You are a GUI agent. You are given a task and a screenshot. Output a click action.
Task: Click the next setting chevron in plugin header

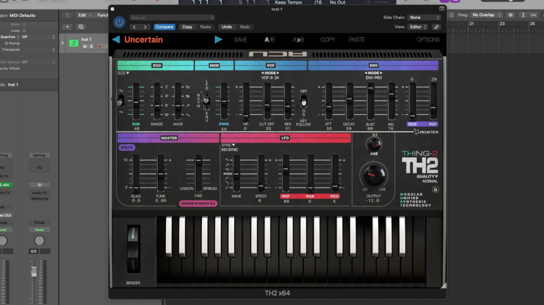(x=146, y=26)
